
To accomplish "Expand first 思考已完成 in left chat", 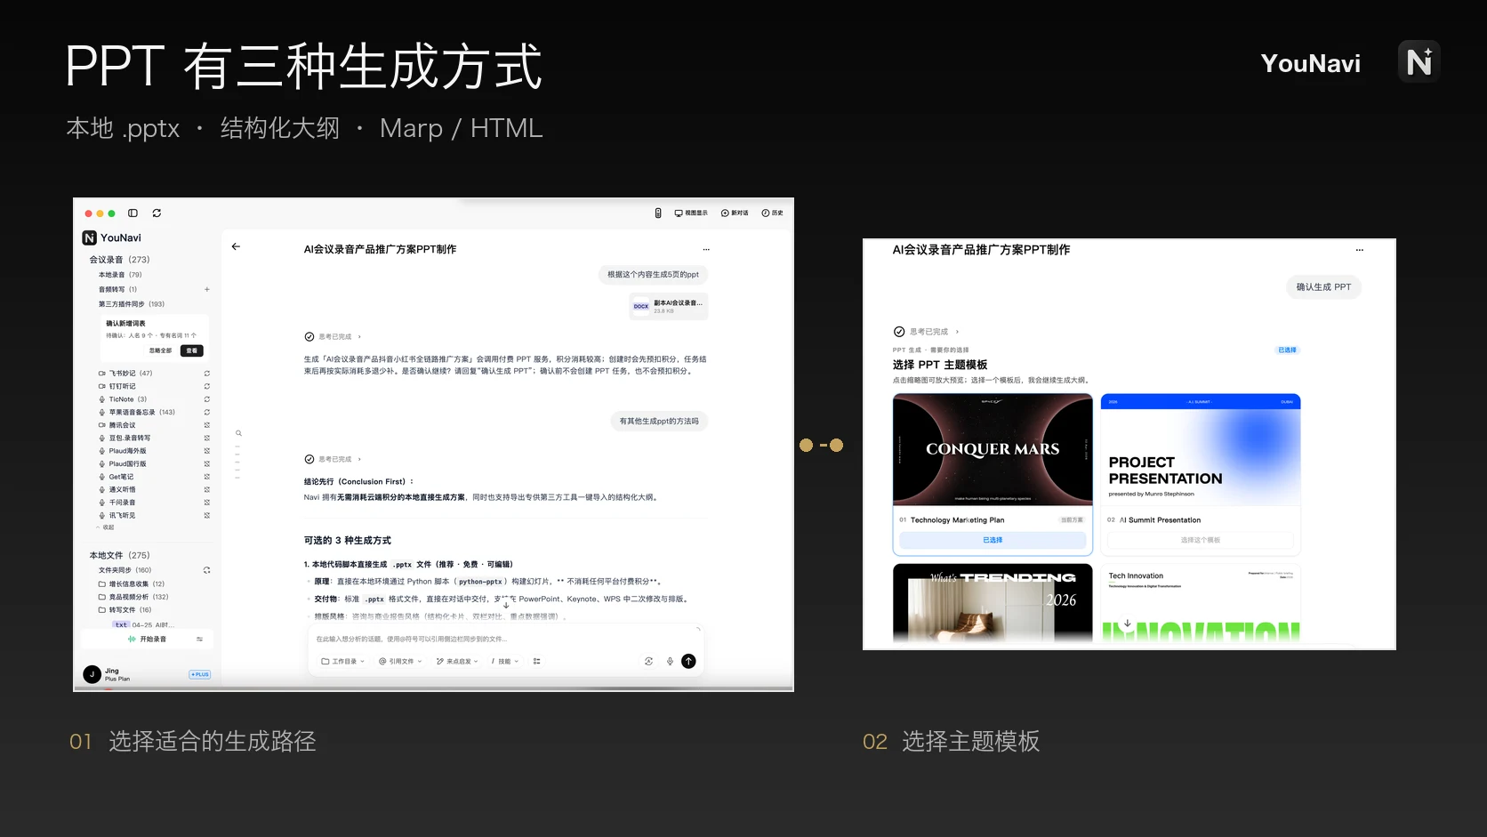I will tap(334, 337).
